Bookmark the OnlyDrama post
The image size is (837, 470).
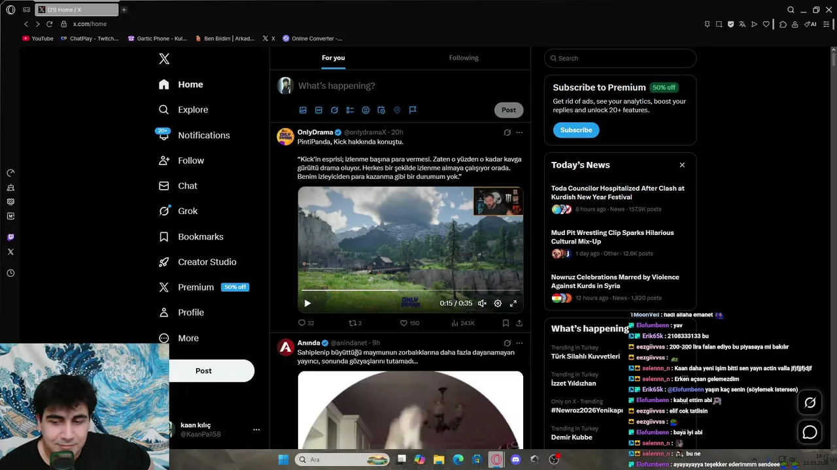[x=505, y=323]
